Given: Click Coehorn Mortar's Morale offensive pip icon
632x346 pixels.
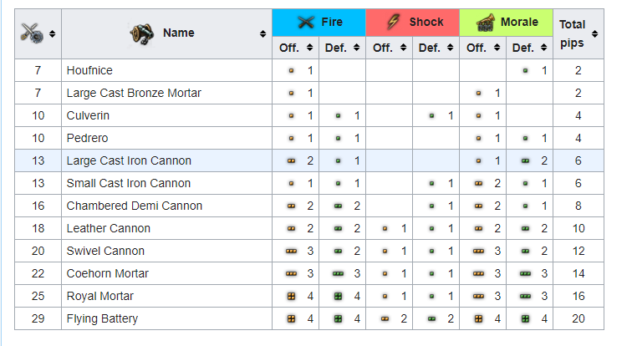Looking at the screenshot, I should click(478, 273).
